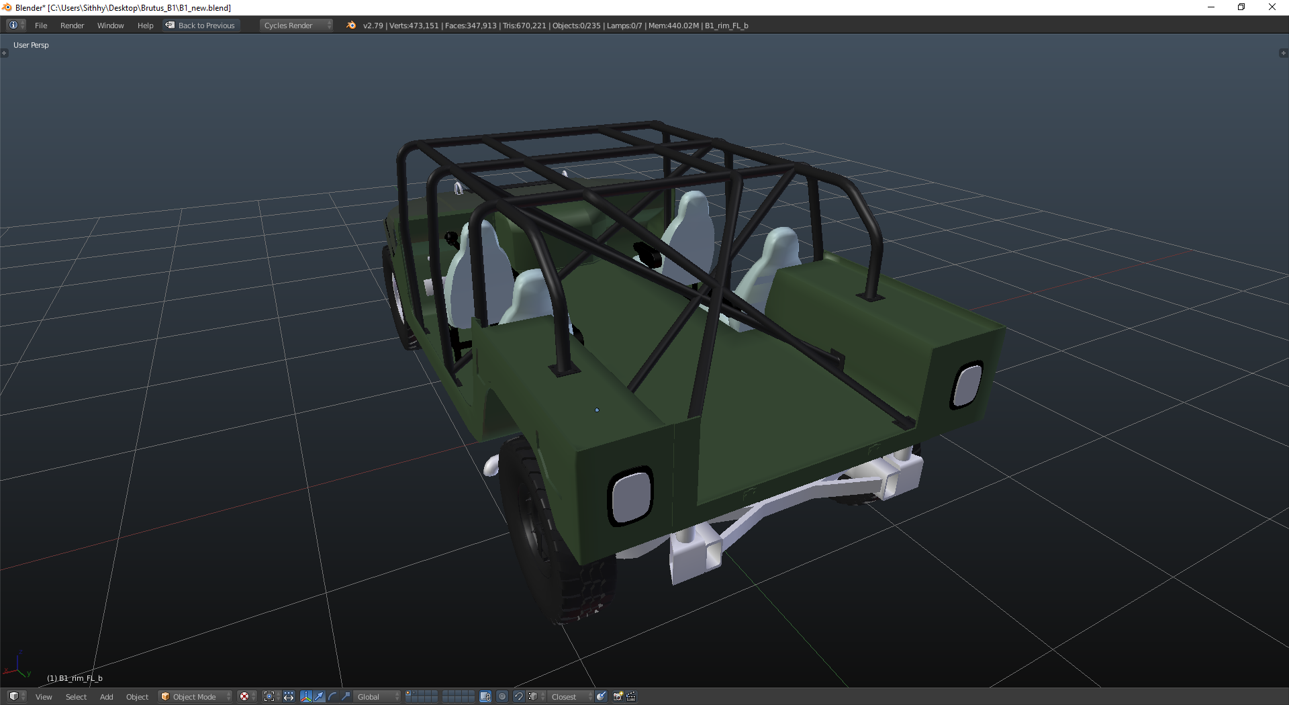Open the Help menu
Screen dimensions: 1289x705
(145, 26)
